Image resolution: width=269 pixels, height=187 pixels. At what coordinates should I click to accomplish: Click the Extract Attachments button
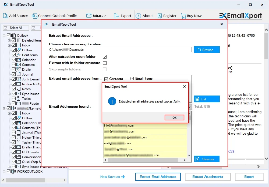coord(208,177)
